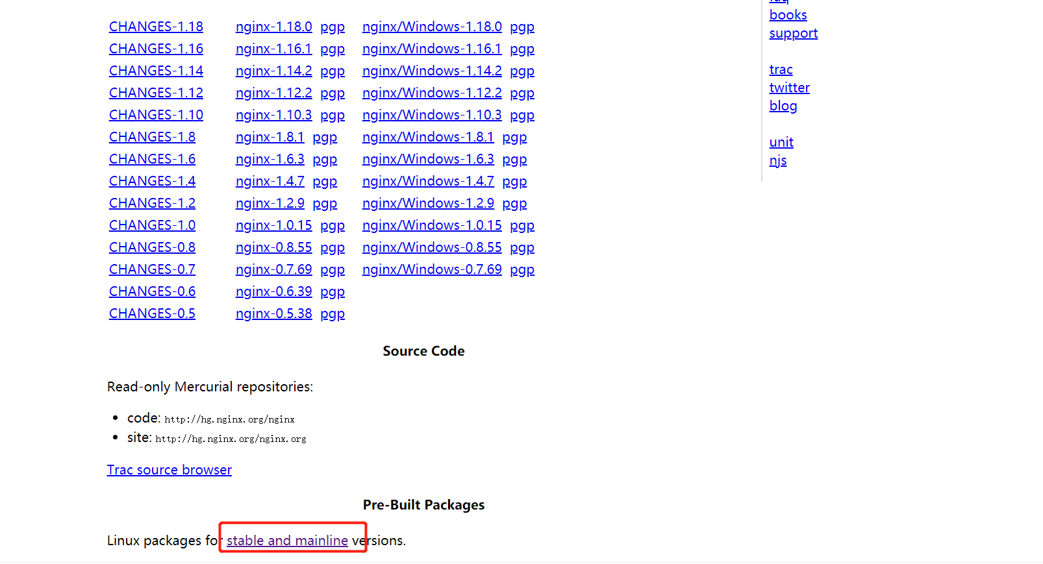
Task: Open pgp signature for nginx-0.6.39
Action: tap(333, 292)
